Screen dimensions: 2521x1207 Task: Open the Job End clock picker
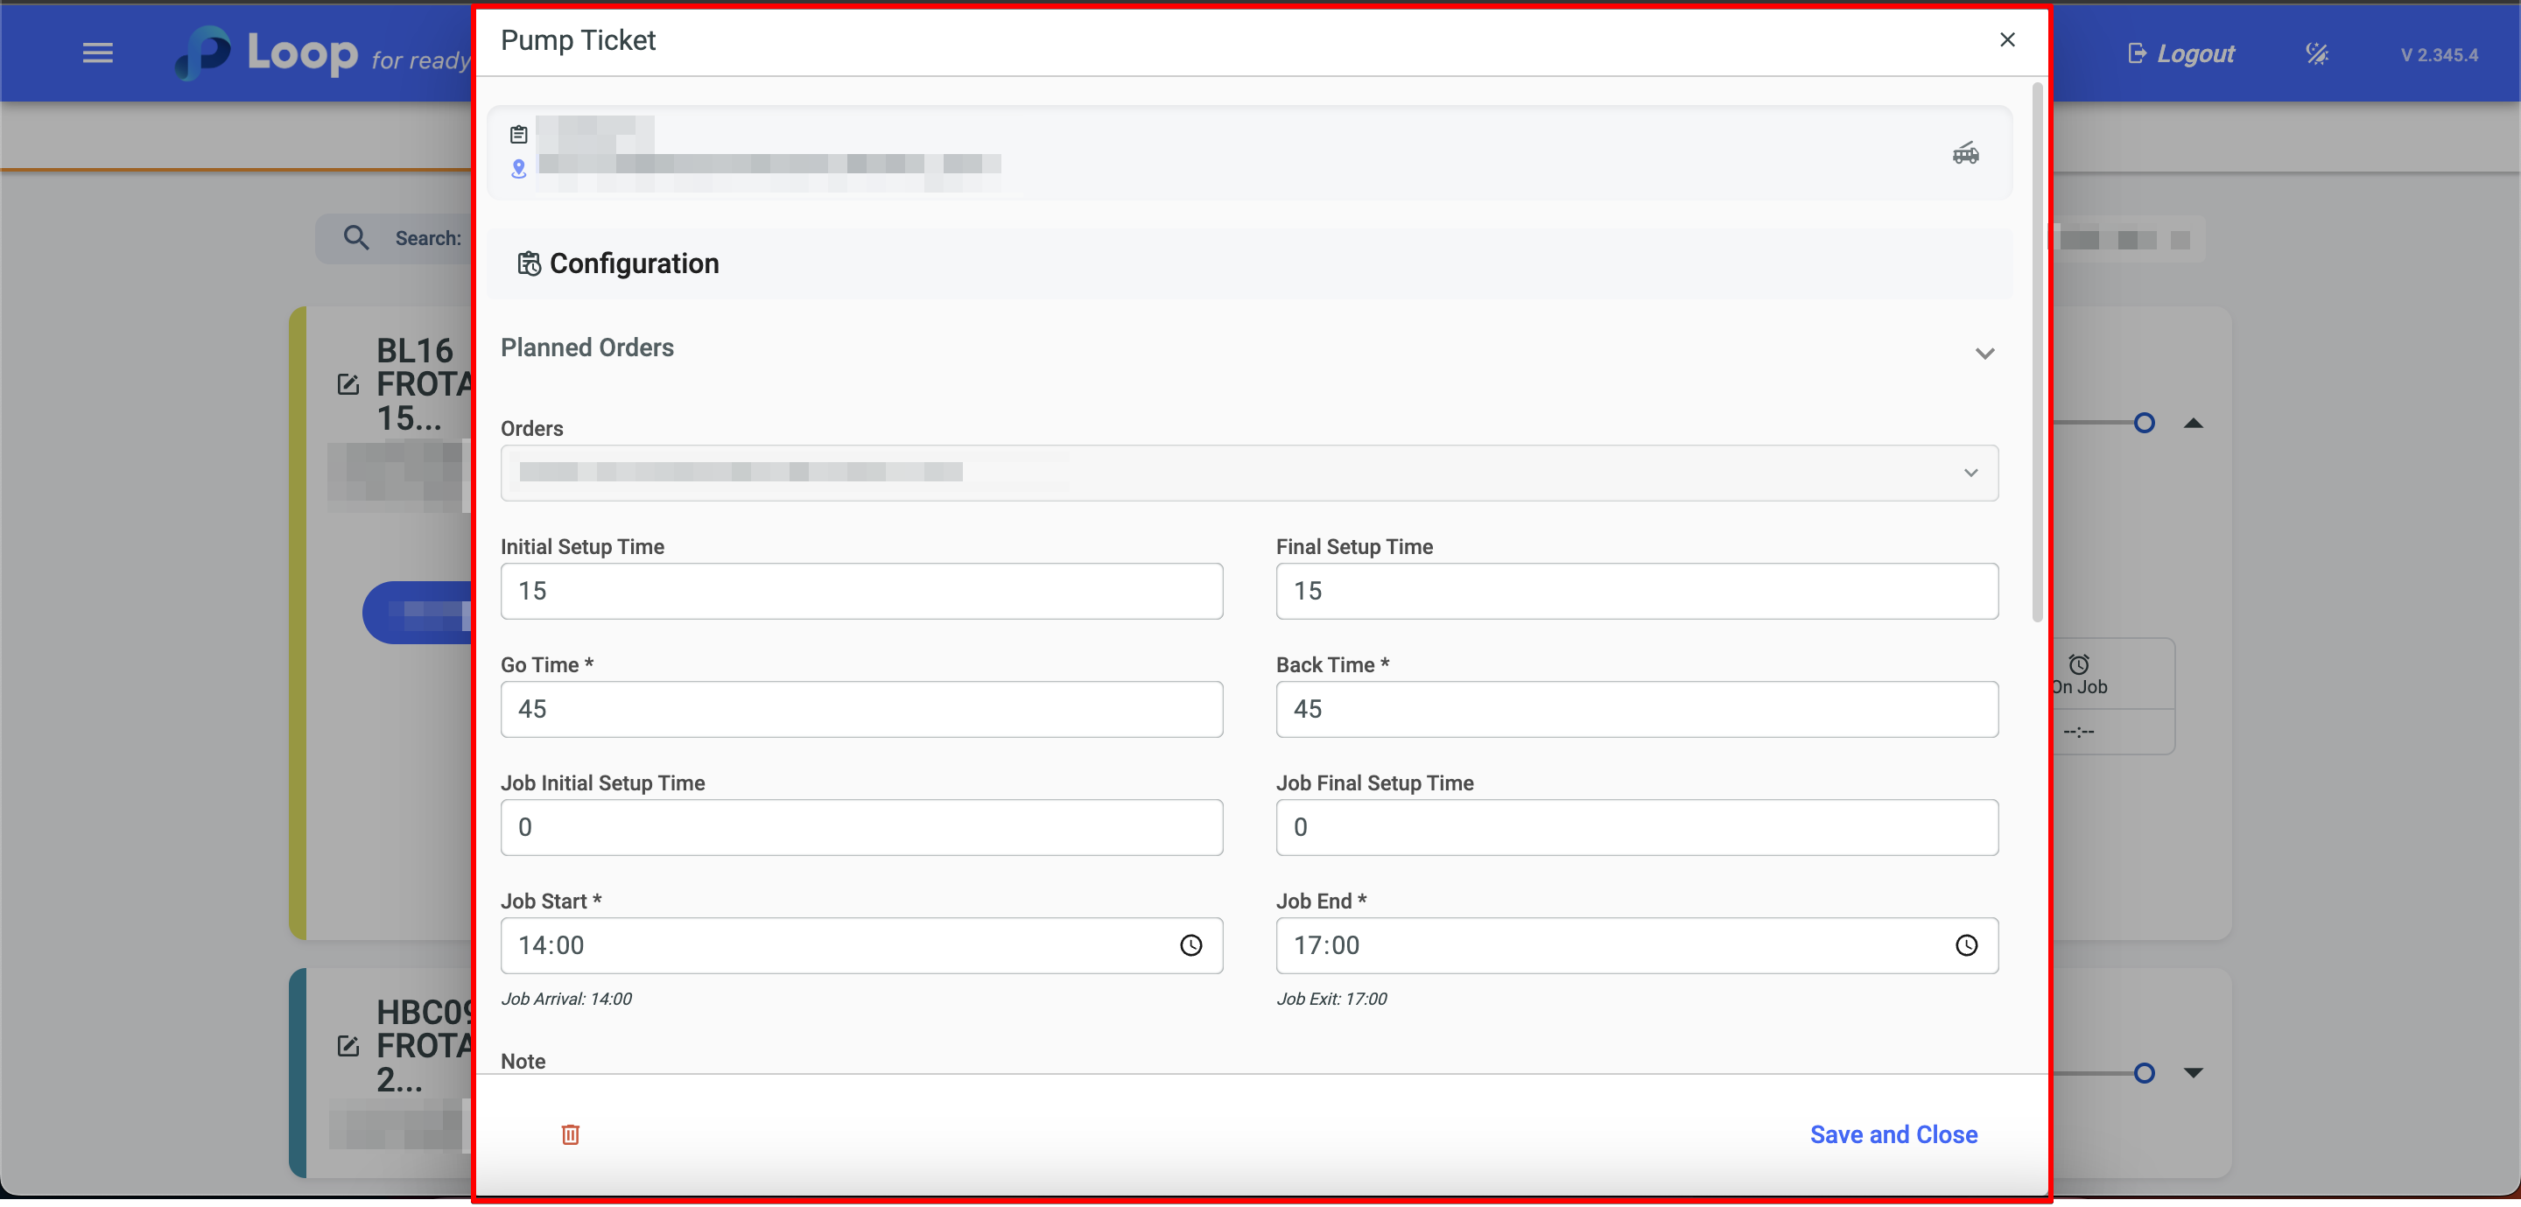point(1965,944)
